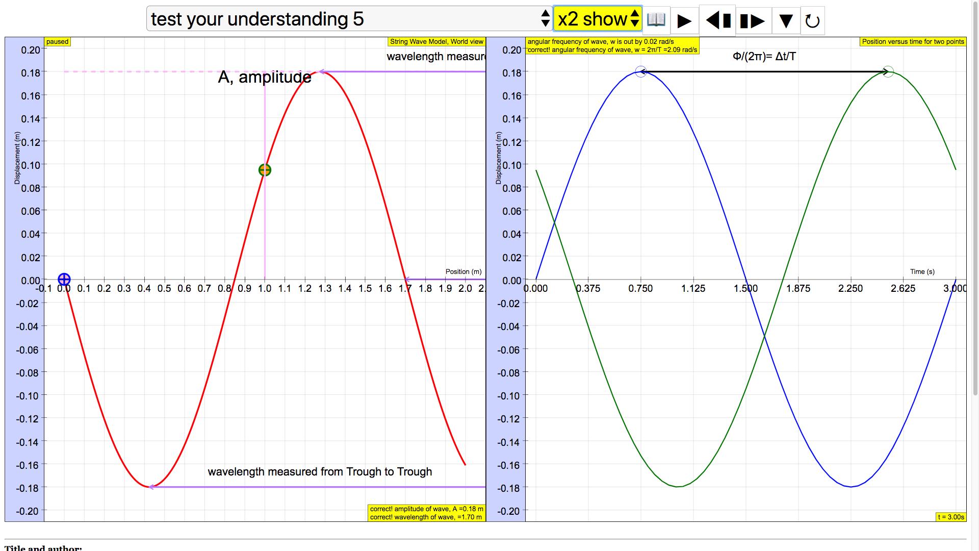
Task: Click stepper arrows of 'x2 show' selector
Action: pos(634,19)
